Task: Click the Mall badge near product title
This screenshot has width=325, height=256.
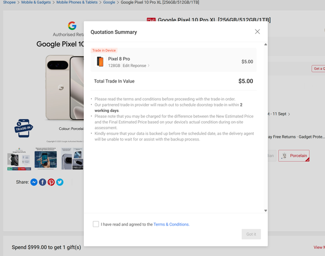Action: click(151, 20)
